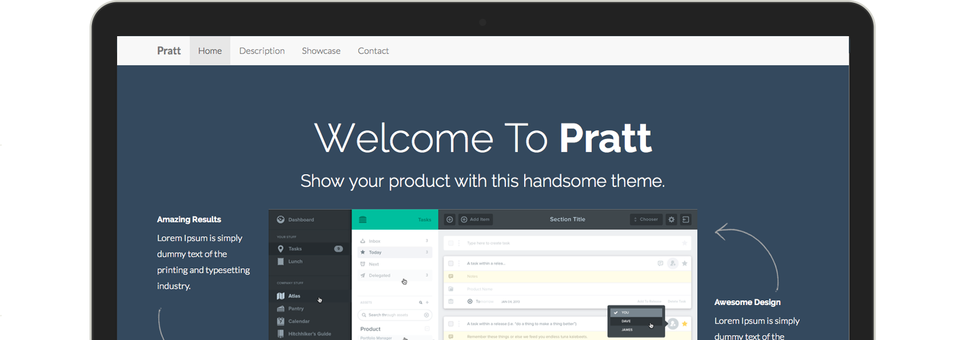Click the plus circle icon left of Add Item
966x340 pixels.
pyautogui.click(x=450, y=219)
